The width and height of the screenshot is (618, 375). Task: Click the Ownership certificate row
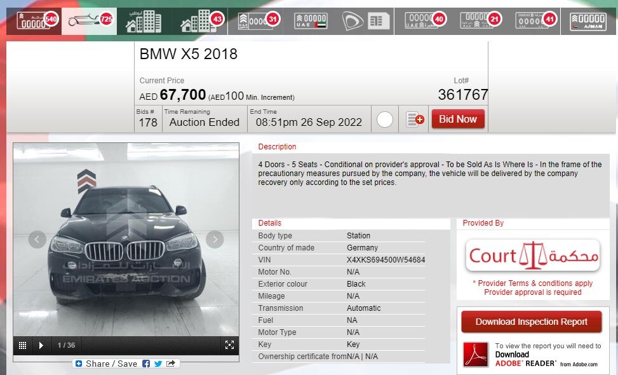coord(339,357)
